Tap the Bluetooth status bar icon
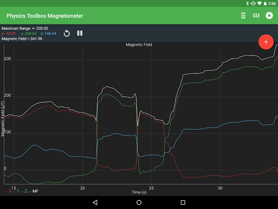The height and width of the screenshot is (209, 278). [x=248, y=3]
